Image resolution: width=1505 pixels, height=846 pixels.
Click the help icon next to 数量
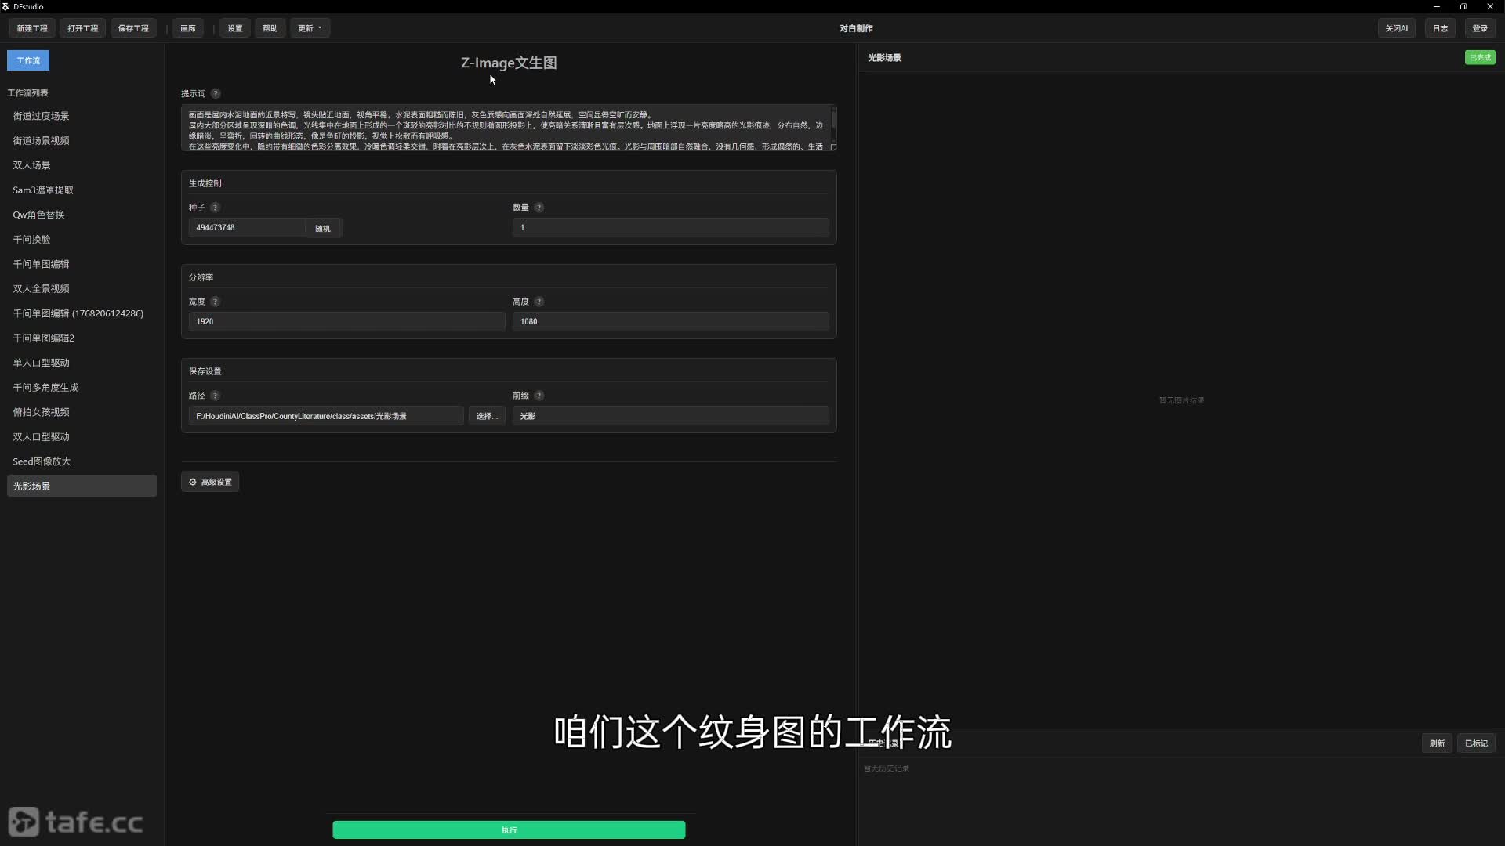[539, 208]
